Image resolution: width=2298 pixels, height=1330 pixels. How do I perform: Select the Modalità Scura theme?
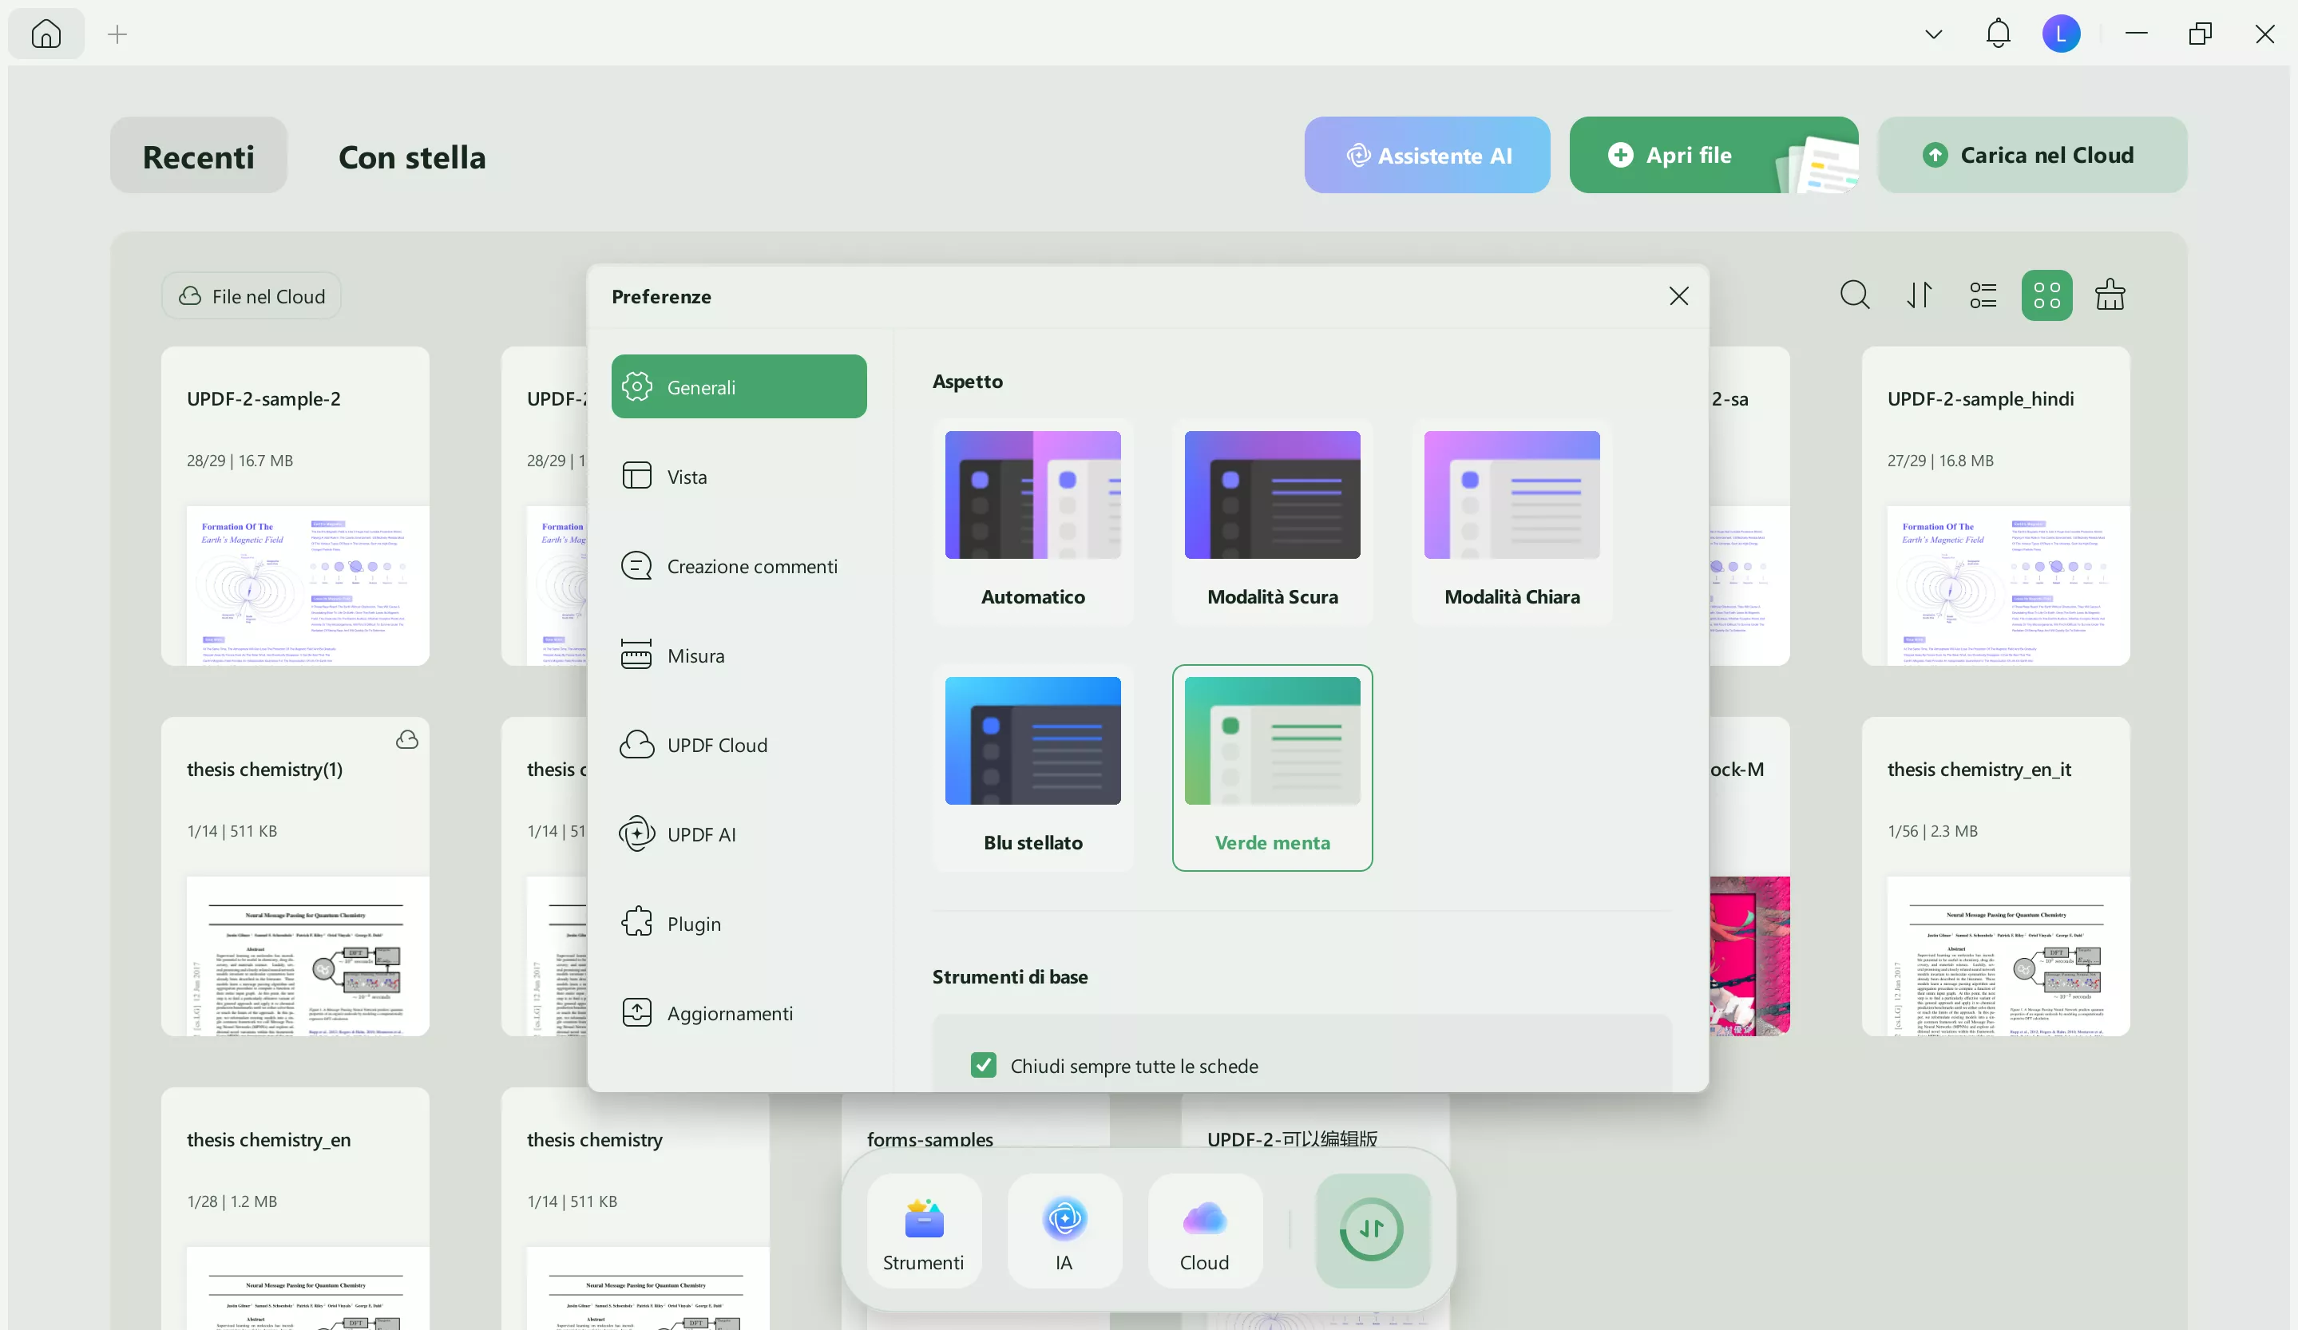[1271, 520]
